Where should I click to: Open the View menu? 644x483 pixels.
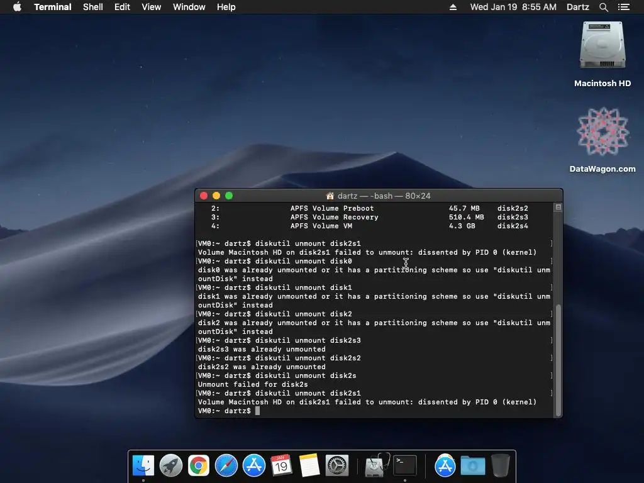[x=151, y=7]
